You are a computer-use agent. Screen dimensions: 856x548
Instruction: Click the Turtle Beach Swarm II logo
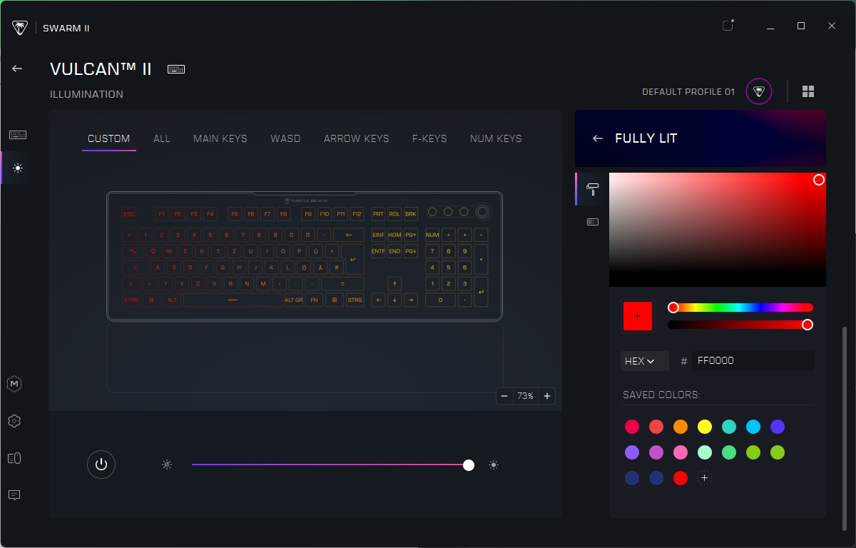pyautogui.click(x=20, y=28)
